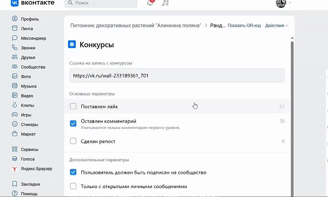Click the Голоса coins icon
The width and height of the screenshot is (328, 197).
coord(15,159)
